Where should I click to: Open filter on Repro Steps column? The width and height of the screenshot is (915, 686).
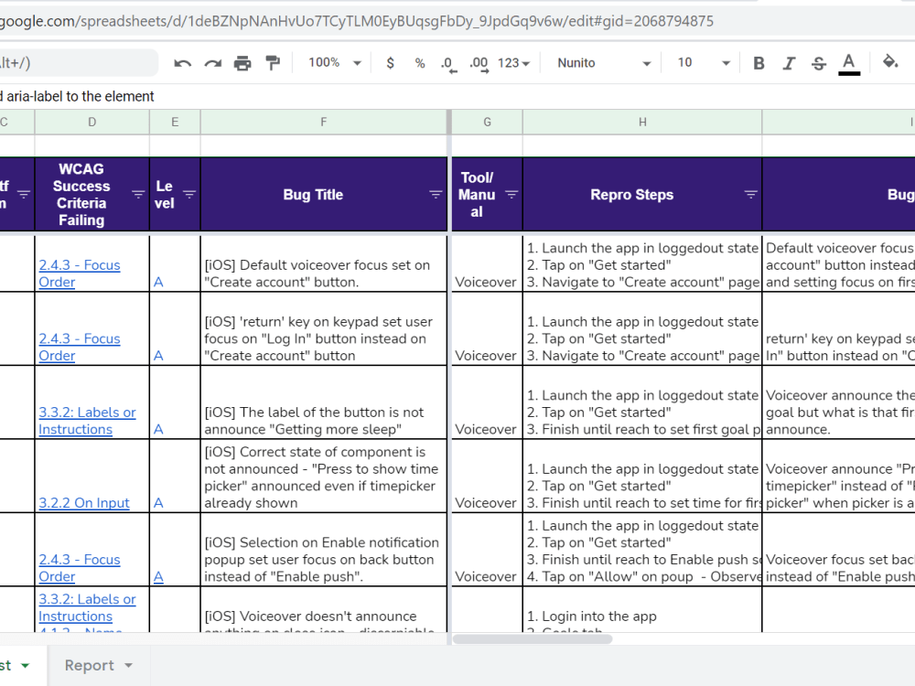(750, 194)
